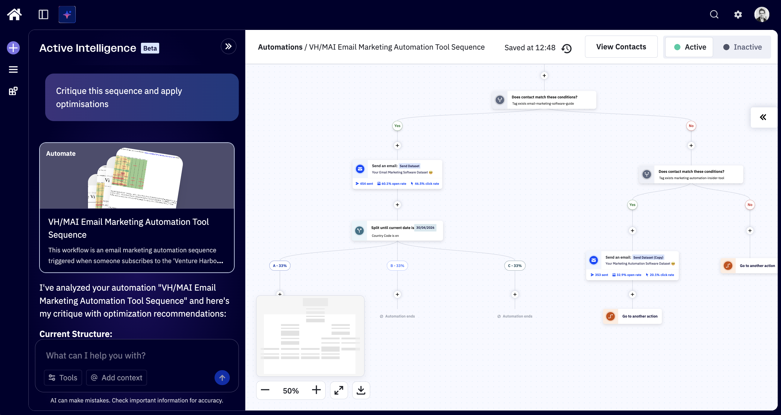Open the Split until current date node
Image resolution: width=781 pixels, height=415 pixels.
click(x=397, y=231)
